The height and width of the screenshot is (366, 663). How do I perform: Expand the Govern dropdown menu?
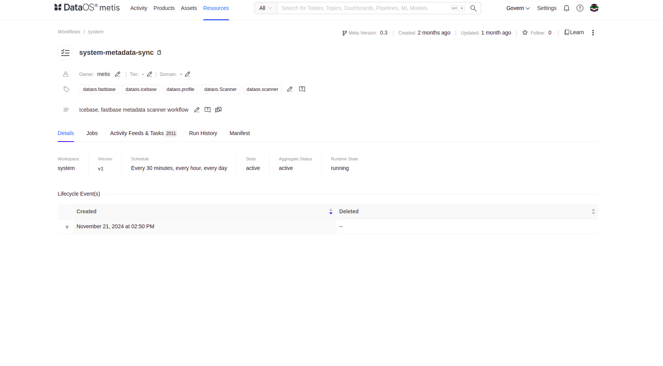tap(518, 8)
